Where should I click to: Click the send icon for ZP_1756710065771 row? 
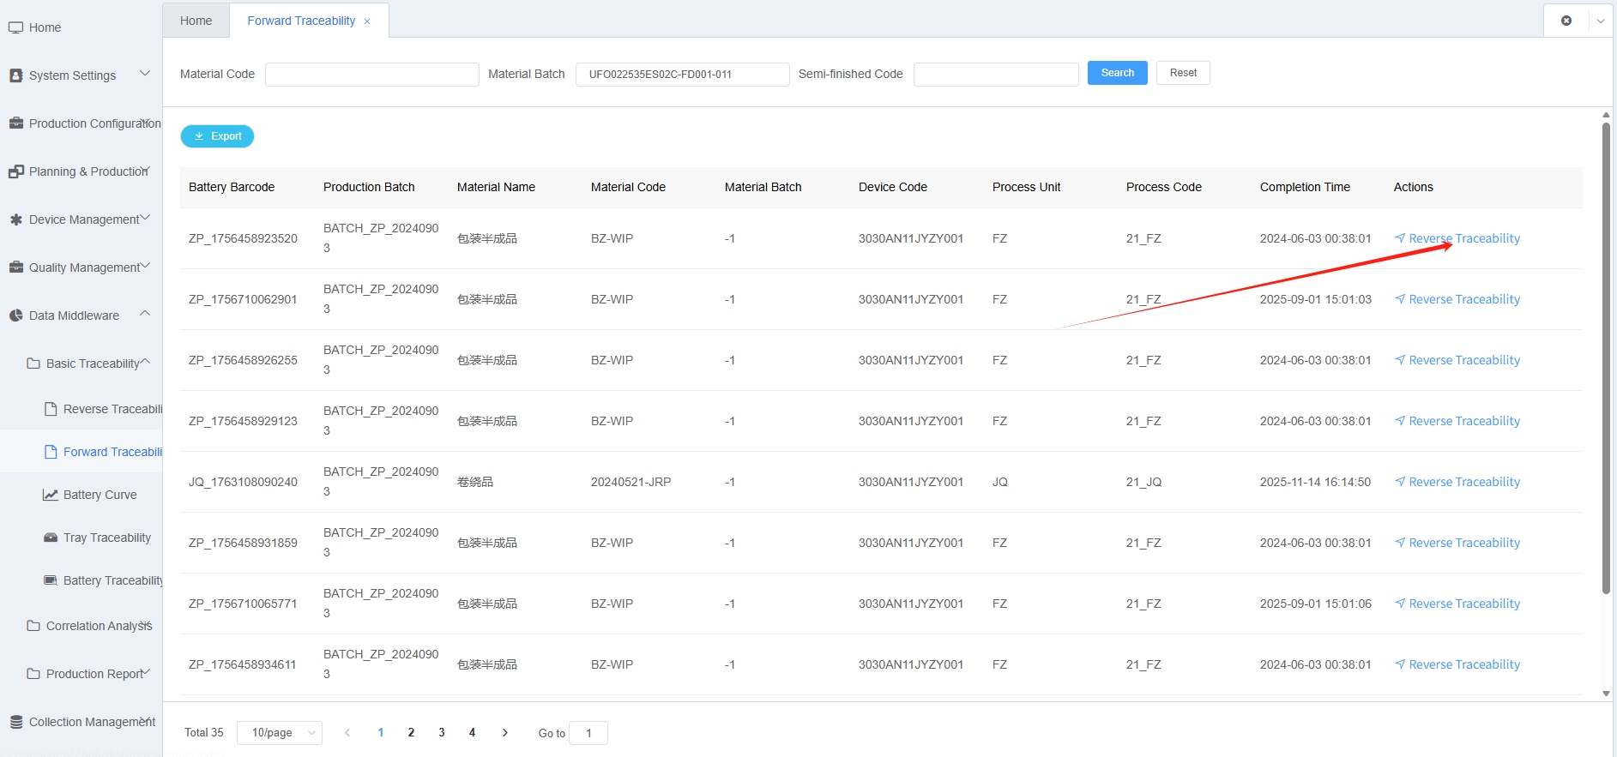(1400, 604)
